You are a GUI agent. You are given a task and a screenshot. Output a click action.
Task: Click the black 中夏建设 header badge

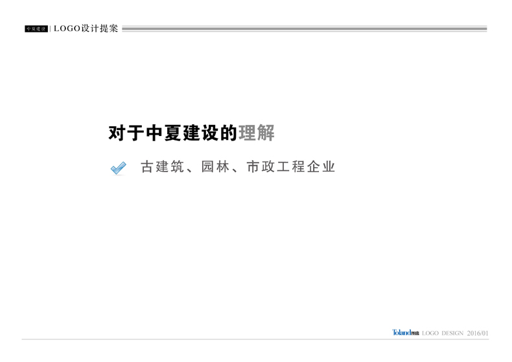pos(36,29)
